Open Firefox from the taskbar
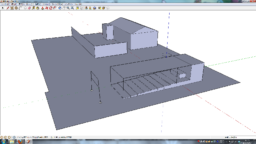Image resolution: width=256 pixels, height=144 pixels. (20, 142)
